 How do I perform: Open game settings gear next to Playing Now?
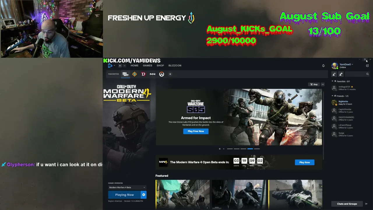[144, 195]
